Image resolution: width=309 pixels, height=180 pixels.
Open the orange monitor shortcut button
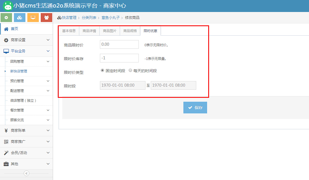pyautogui.click(x=33, y=18)
